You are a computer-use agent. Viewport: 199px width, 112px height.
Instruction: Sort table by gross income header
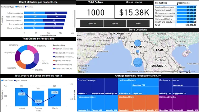(x=183, y=3)
